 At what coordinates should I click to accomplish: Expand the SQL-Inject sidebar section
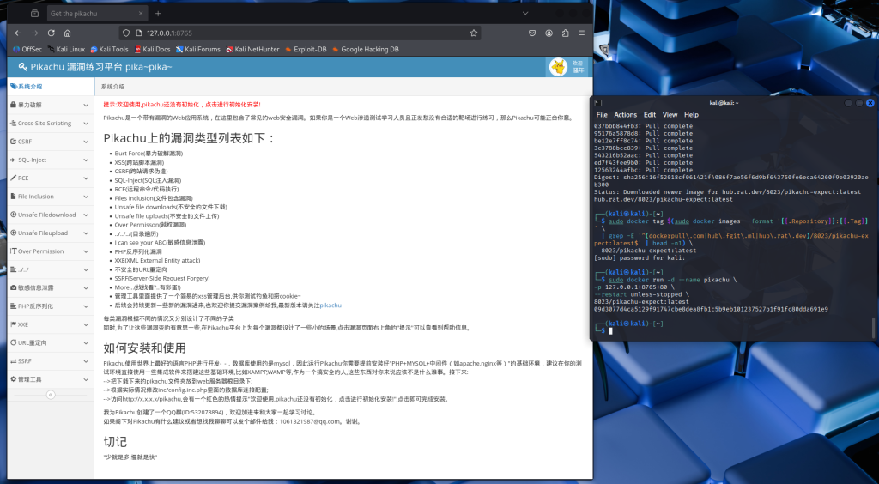47,160
